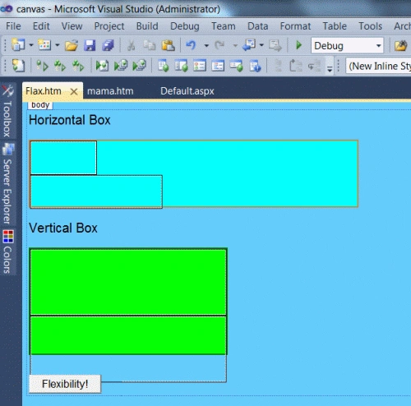The width and height of the screenshot is (411, 406).
Task: Open the Debug menu
Action: [185, 26]
